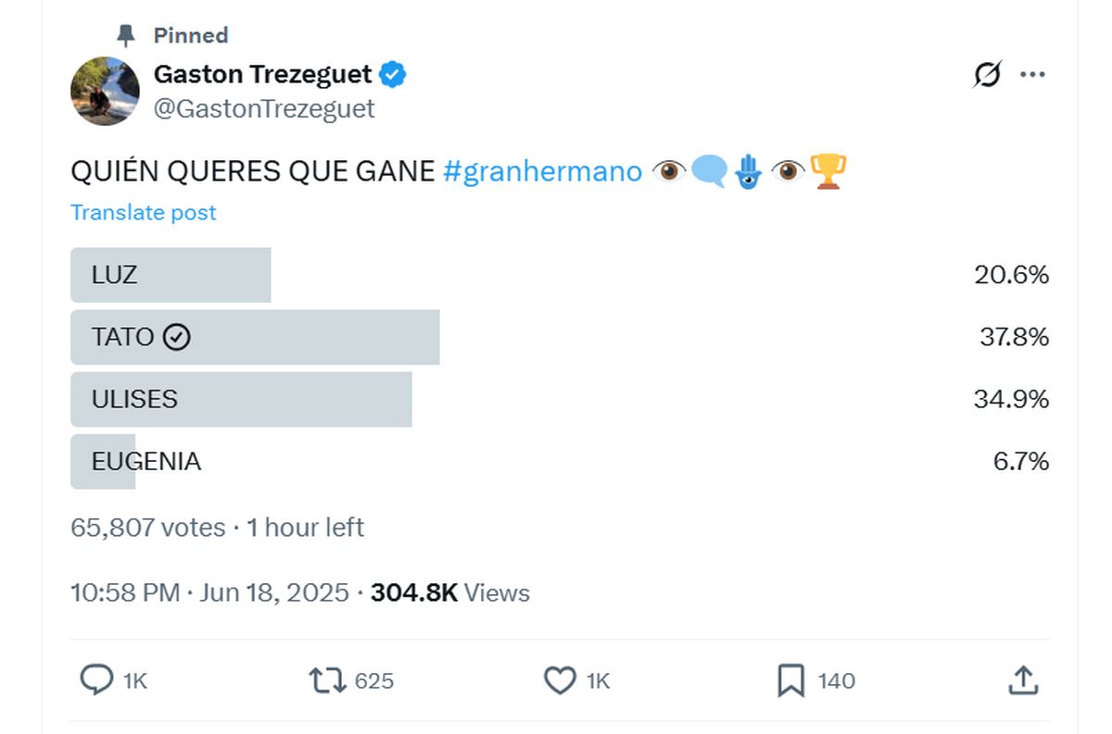Open the three-dot more options menu

(x=1032, y=74)
